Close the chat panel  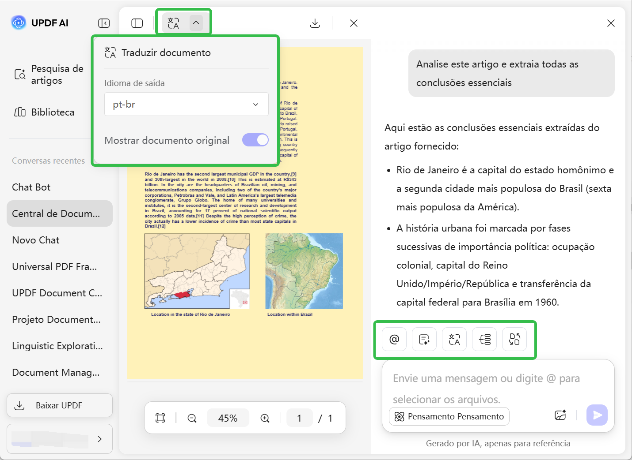[611, 23]
